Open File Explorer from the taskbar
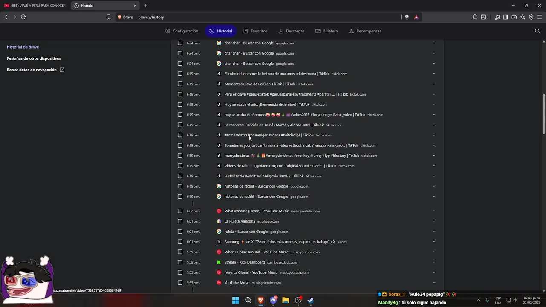 pos(286,300)
